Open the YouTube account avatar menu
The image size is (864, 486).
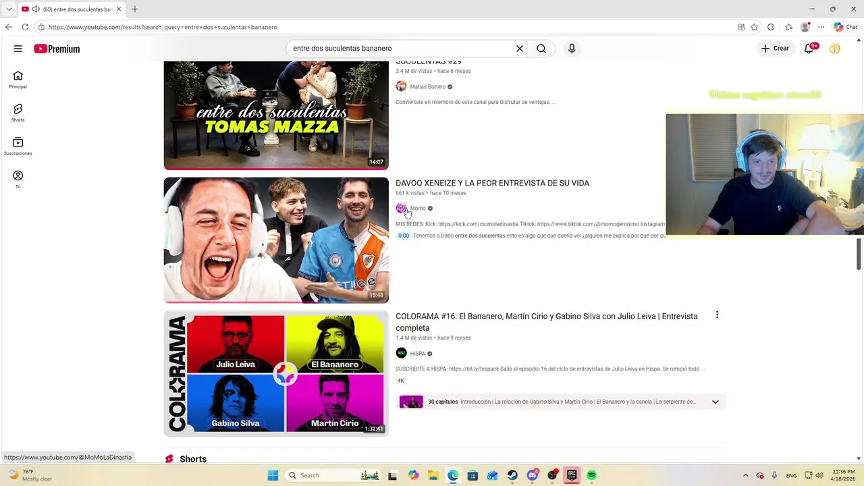(x=835, y=49)
